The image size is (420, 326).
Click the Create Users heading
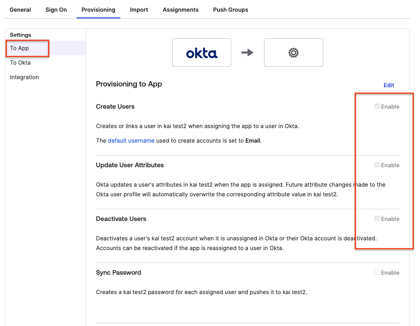115,106
